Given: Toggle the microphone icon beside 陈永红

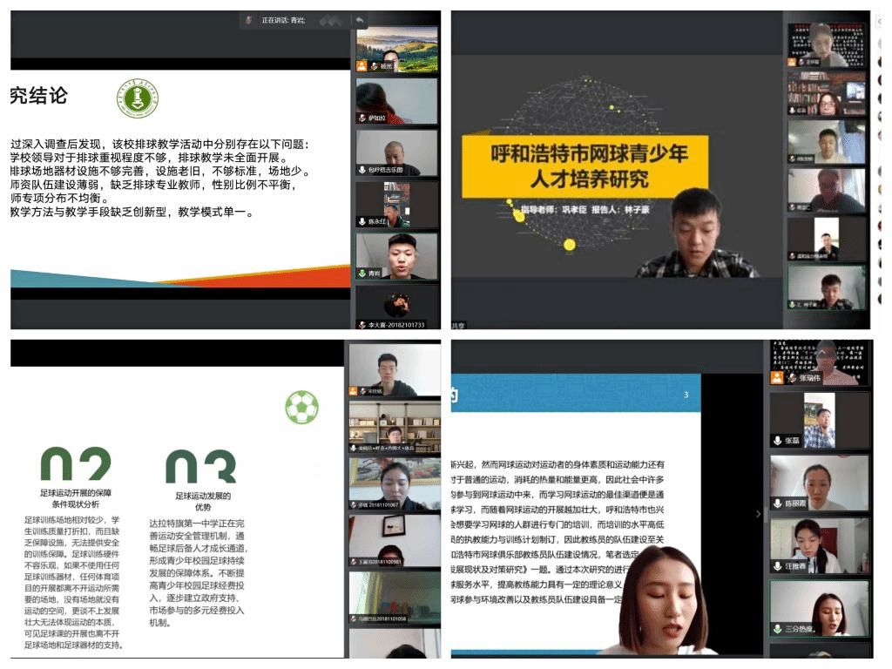Looking at the screenshot, I should (362, 221).
